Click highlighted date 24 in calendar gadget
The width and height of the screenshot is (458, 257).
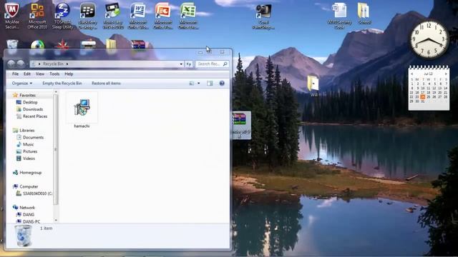click(423, 97)
